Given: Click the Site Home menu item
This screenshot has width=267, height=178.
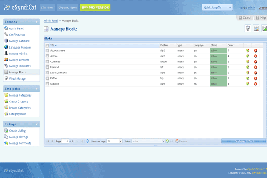Looking at the screenshot, I should (x=46, y=8).
